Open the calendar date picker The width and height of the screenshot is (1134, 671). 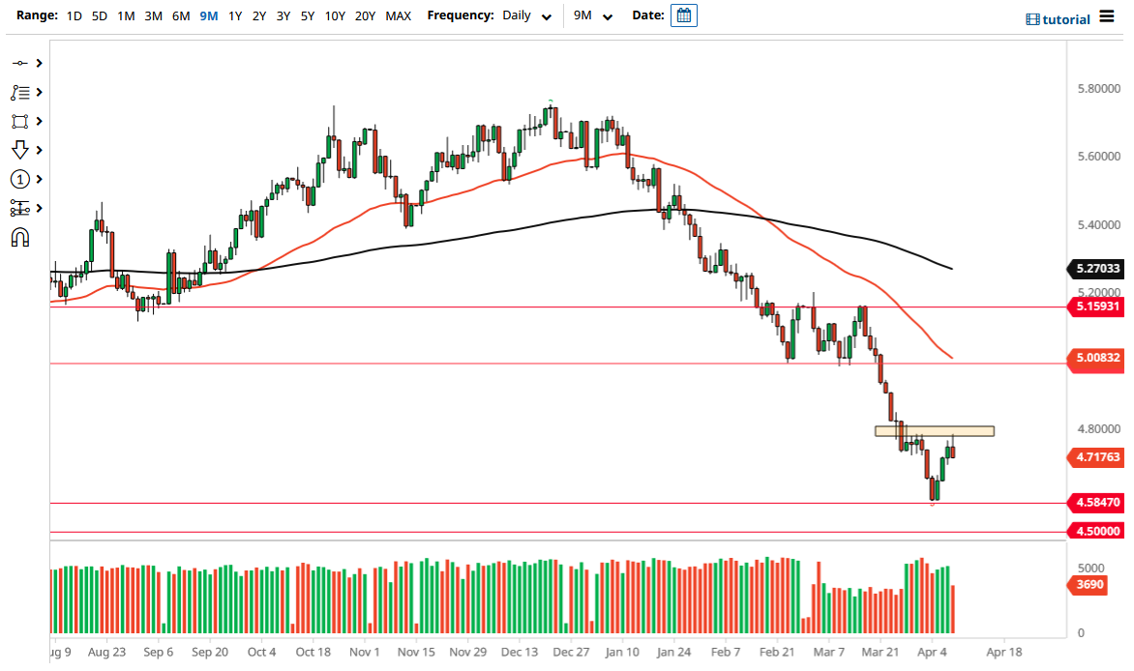(684, 15)
